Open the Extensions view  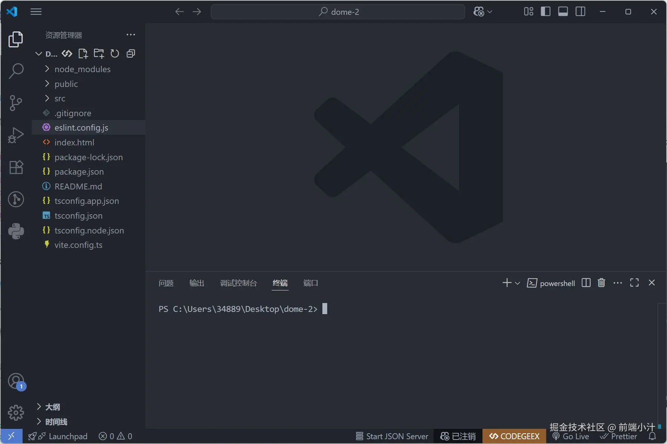point(16,167)
